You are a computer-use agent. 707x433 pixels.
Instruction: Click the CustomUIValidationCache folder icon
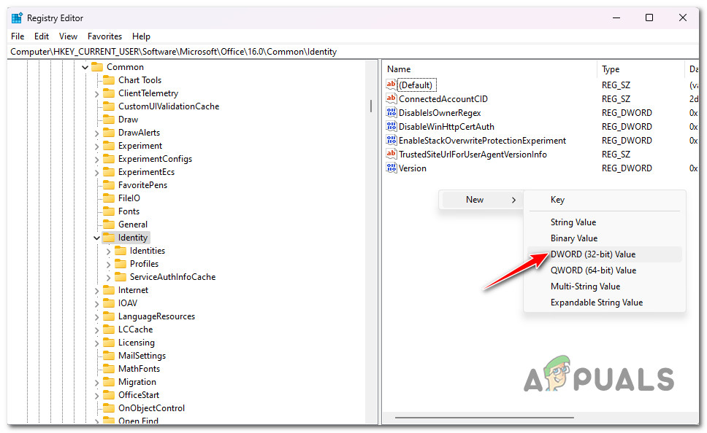109,106
